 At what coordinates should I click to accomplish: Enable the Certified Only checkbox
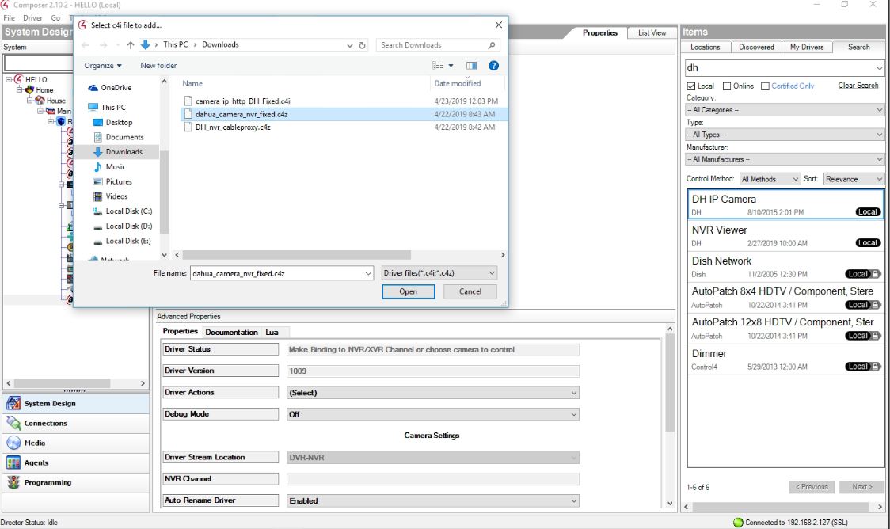(765, 86)
